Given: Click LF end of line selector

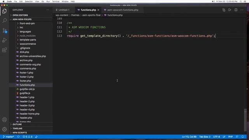Looking at the screenshot, I should [x=224, y=136].
